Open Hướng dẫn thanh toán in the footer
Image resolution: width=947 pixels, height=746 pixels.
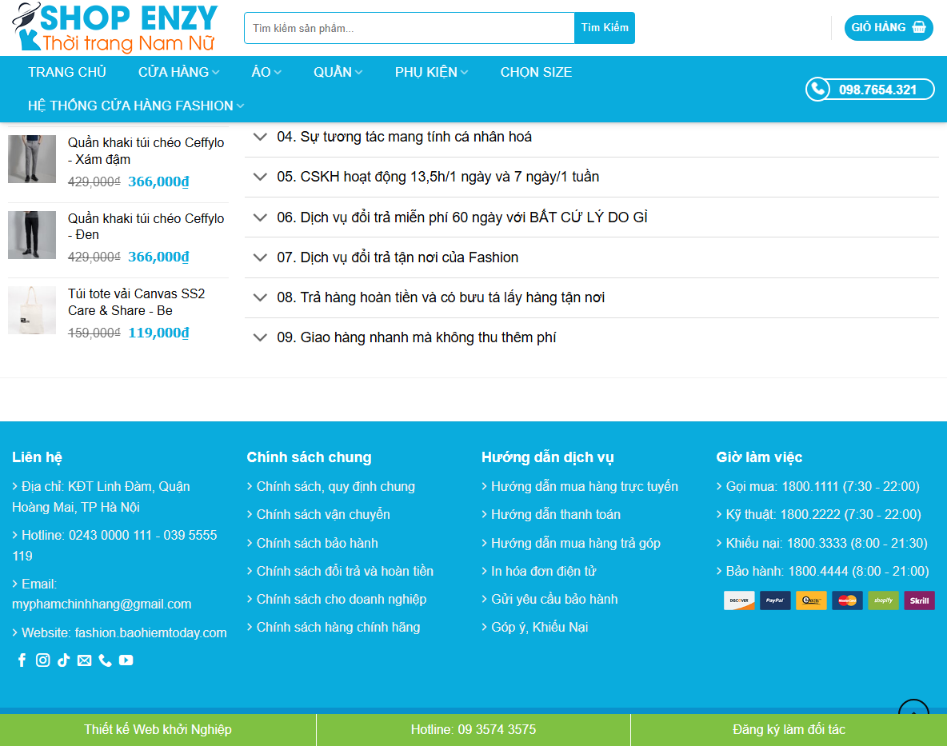tap(557, 514)
